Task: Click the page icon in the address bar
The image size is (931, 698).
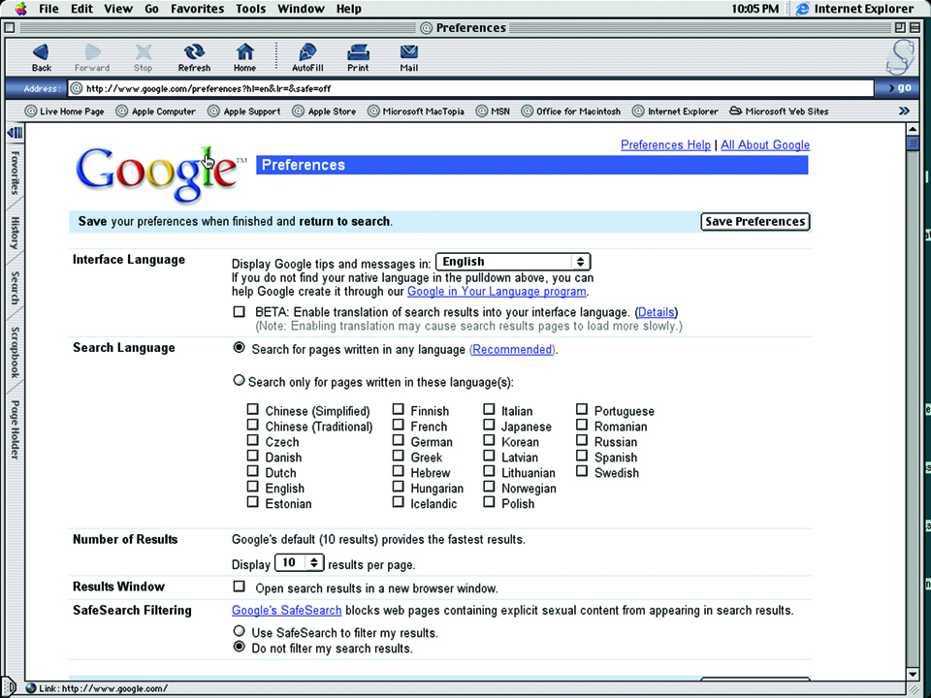Action: pos(76,88)
